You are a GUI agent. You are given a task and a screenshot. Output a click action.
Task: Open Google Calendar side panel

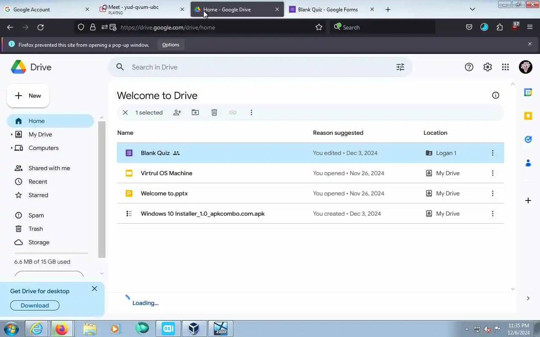528,92
